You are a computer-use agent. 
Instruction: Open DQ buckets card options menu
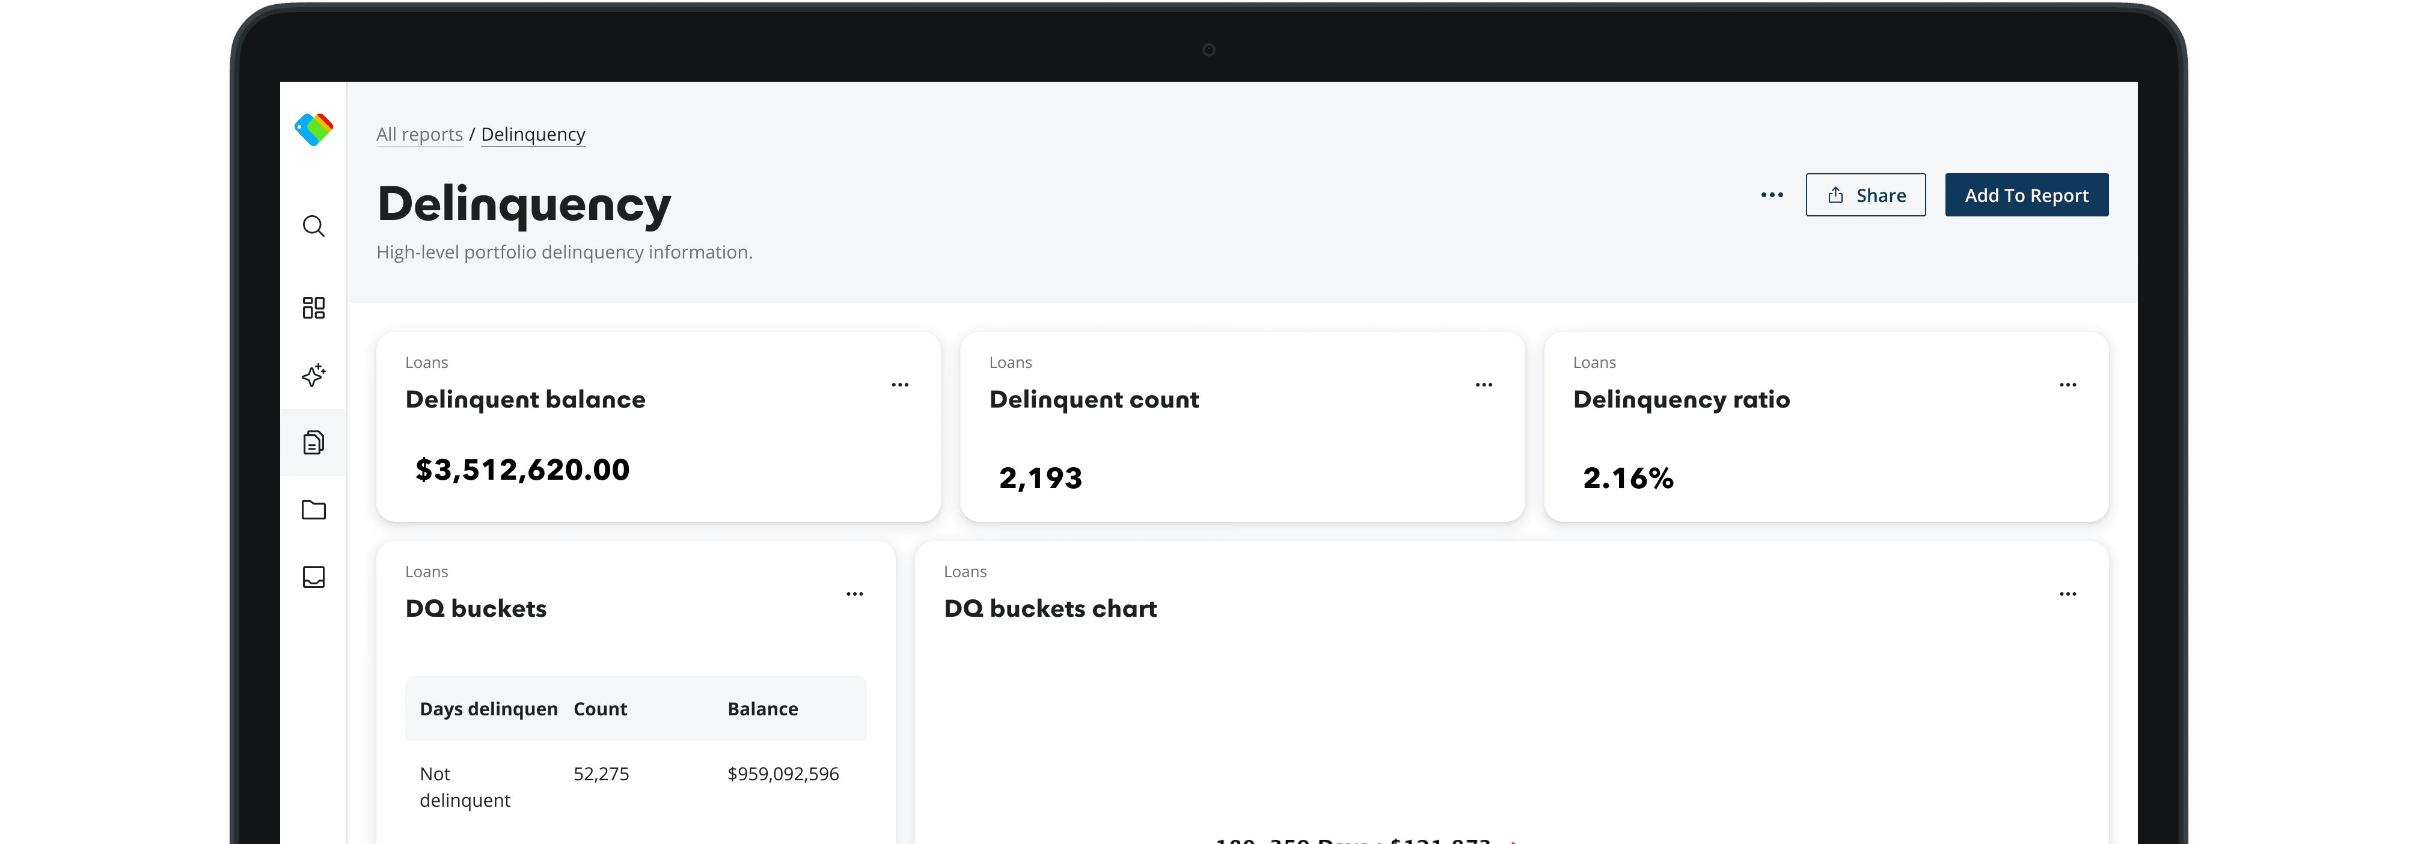point(854,595)
